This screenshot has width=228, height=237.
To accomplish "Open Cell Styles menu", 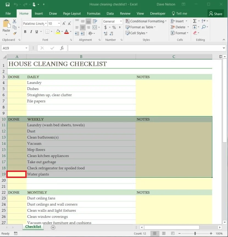I will tap(137, 33).
